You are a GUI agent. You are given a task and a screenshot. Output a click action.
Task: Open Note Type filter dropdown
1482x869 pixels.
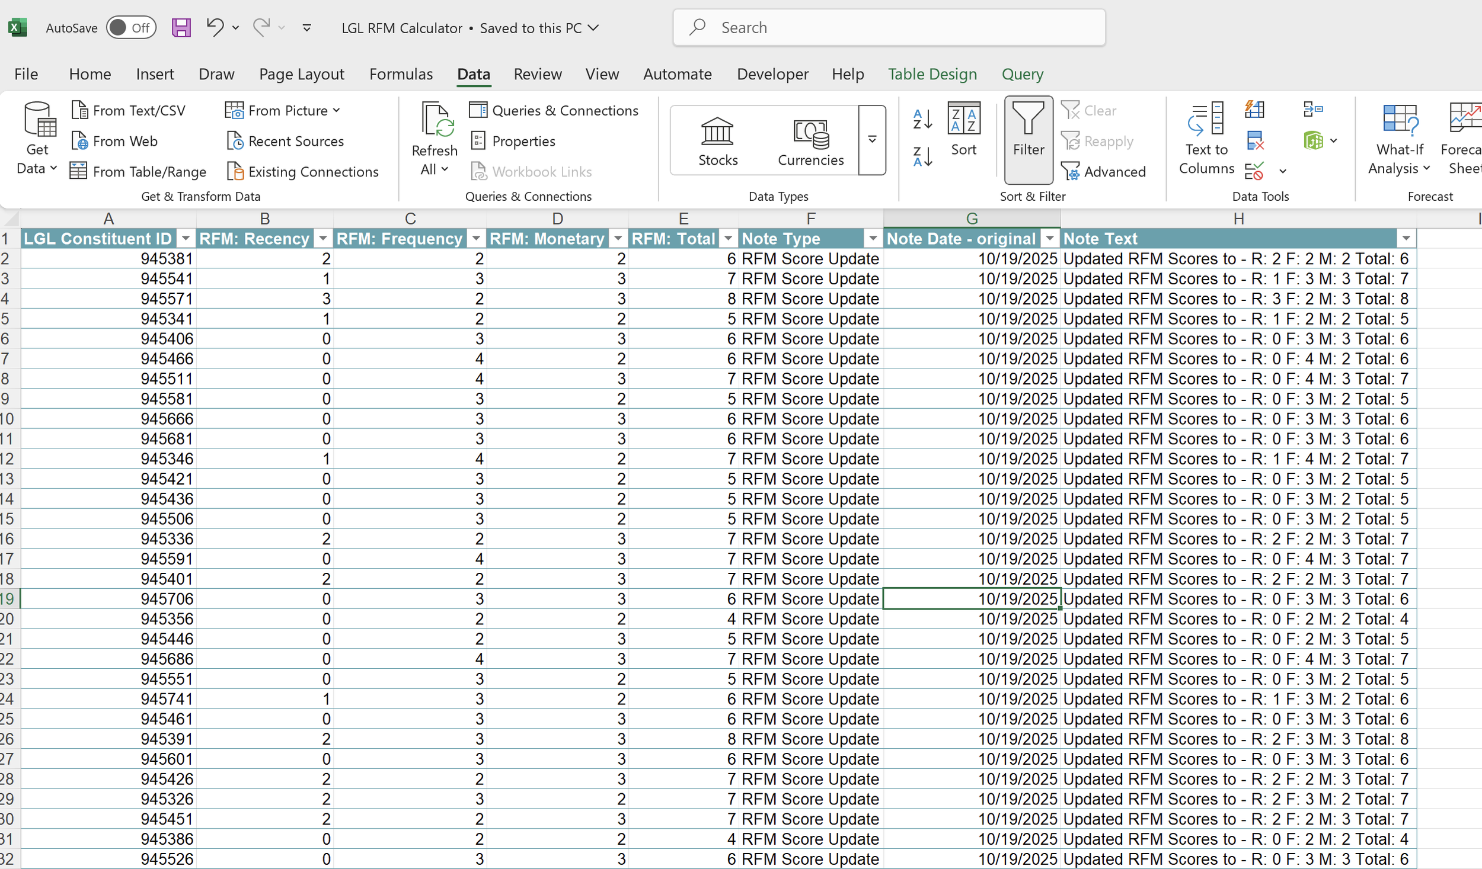coord(873,239)
